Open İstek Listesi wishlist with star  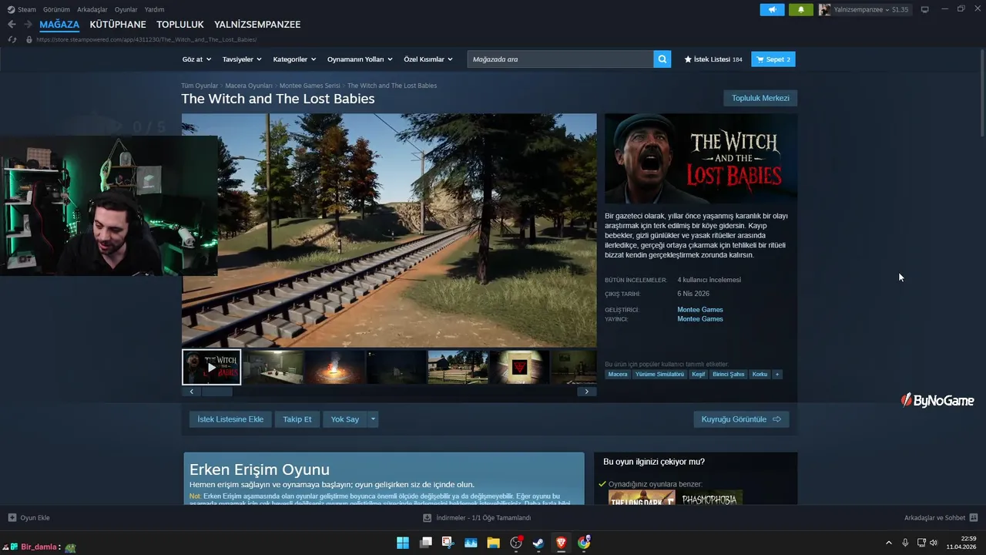713,59
